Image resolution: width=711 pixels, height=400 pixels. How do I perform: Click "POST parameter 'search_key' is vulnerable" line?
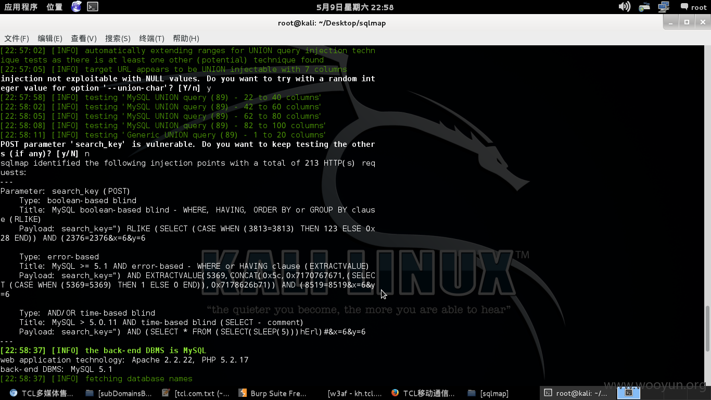187,144
